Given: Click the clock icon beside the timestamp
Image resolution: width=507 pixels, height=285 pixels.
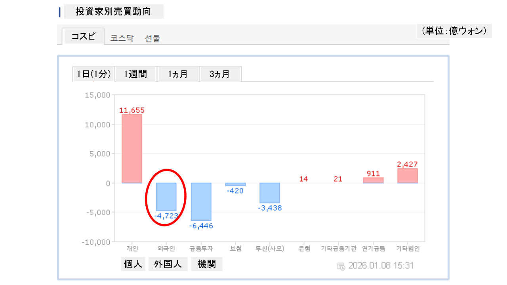Looking at the screenshot, I should point(341,266).
